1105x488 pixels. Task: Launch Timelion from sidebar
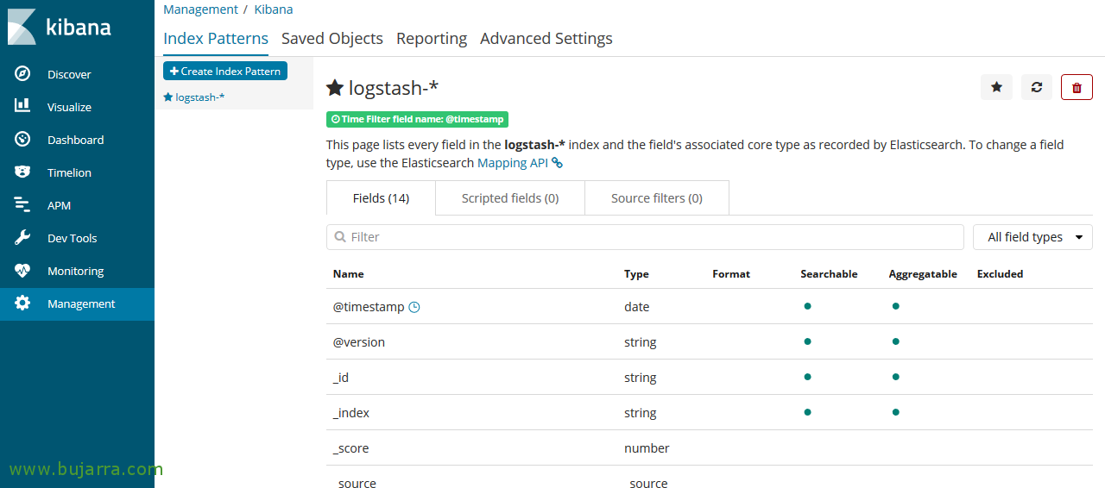click(x=69, y=172)
